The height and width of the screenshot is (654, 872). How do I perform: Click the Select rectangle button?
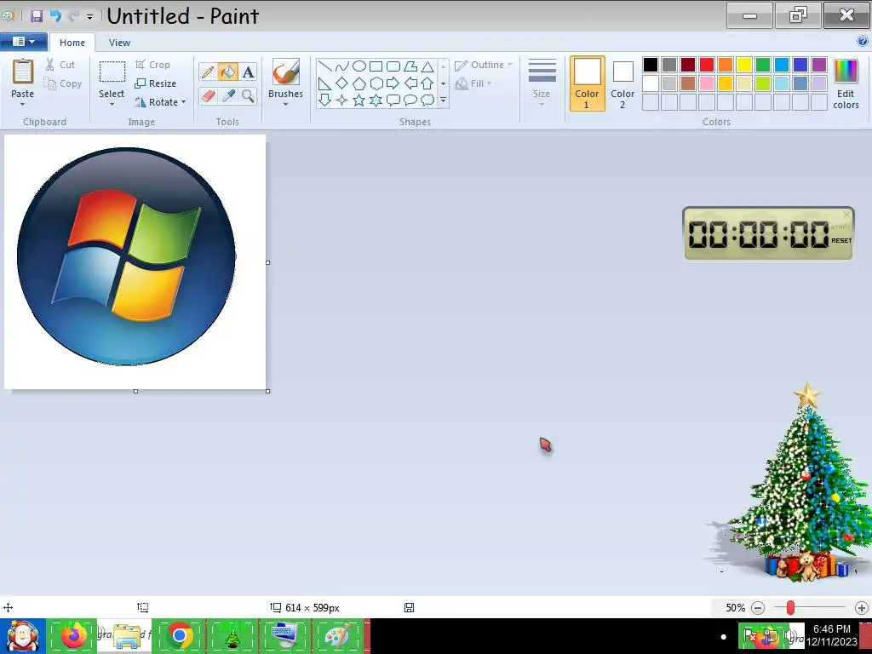click(112, 78)
